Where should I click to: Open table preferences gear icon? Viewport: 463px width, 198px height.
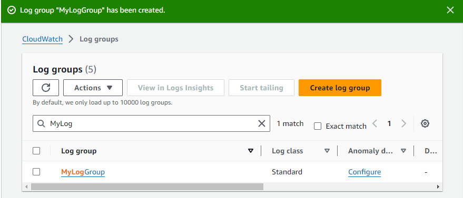425,123
